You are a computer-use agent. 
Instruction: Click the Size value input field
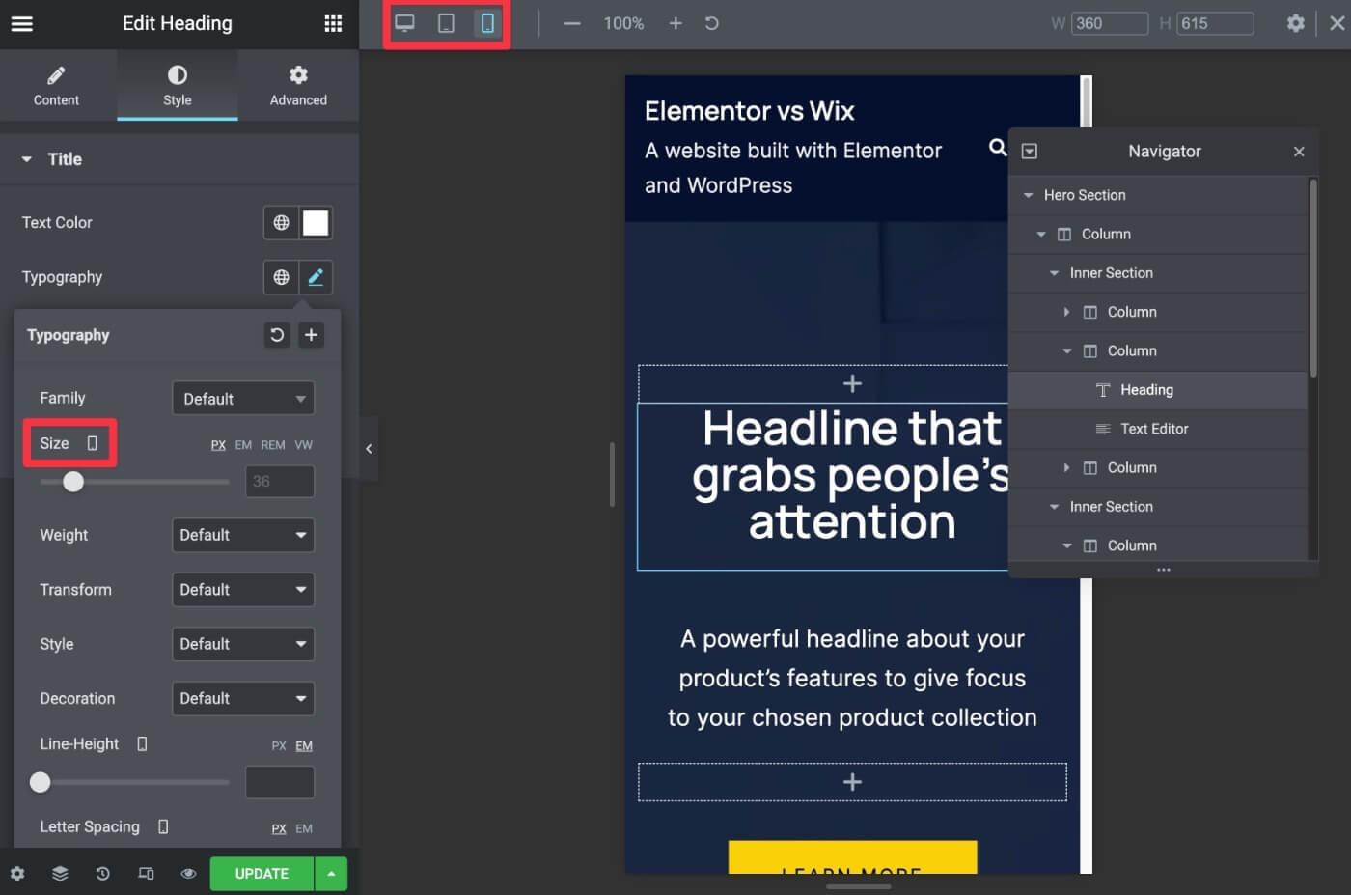tap(280, 482)
